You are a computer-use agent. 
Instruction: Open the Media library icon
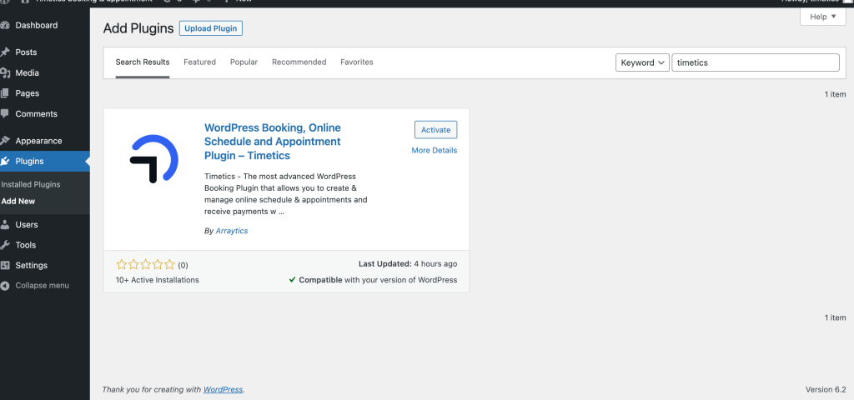[x=5, y=73]
